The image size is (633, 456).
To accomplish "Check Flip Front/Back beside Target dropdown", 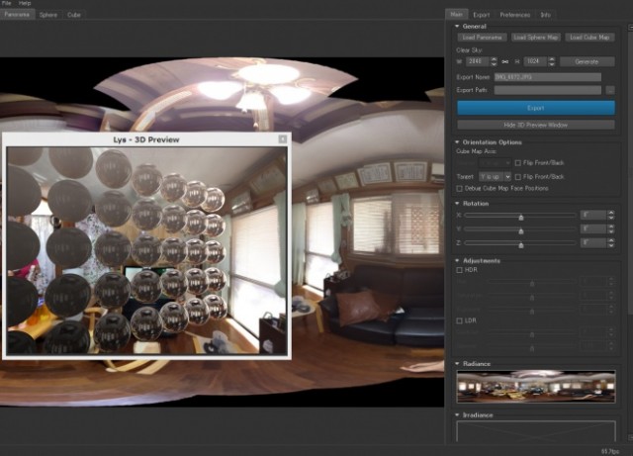I will [x=518, y=176].
